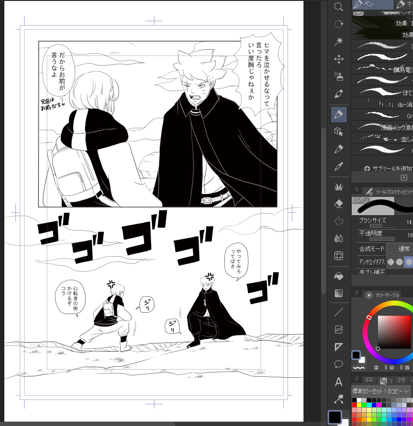Click the ミリペン brush stroke preview

[382, 206]
